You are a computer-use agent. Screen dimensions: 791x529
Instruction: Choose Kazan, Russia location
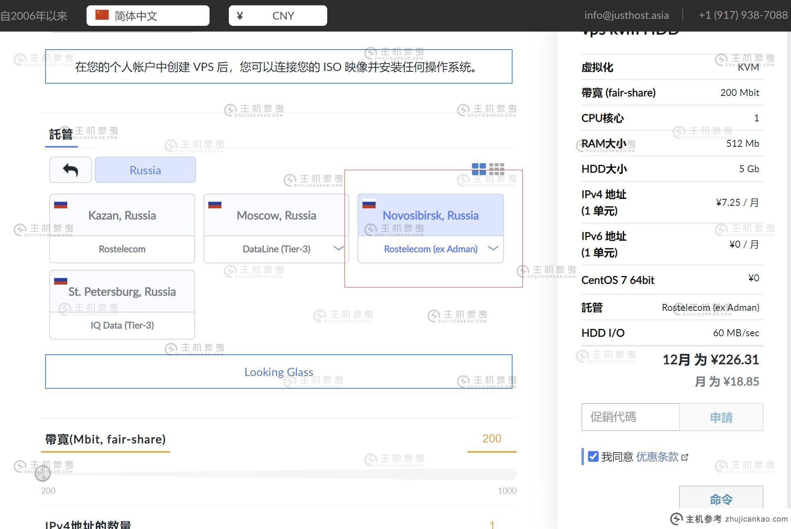click(122, 215)
